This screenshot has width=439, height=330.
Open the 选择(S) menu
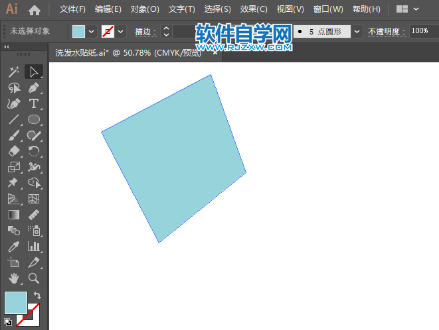(218, 9)
